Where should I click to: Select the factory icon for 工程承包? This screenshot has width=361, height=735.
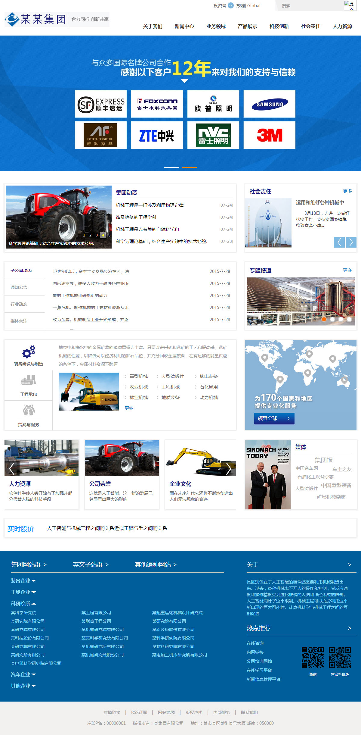point(29,380)
